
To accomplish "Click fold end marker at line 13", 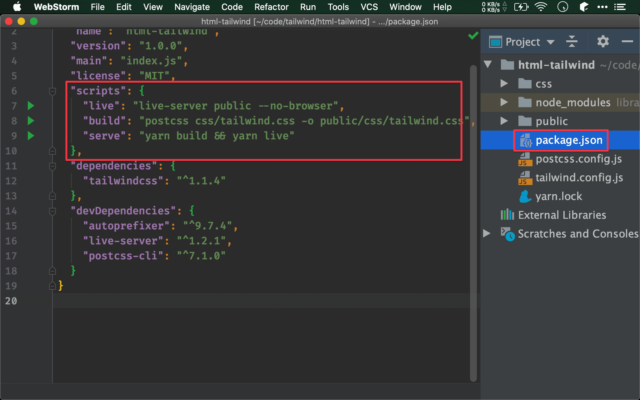I will pos(52,196).
